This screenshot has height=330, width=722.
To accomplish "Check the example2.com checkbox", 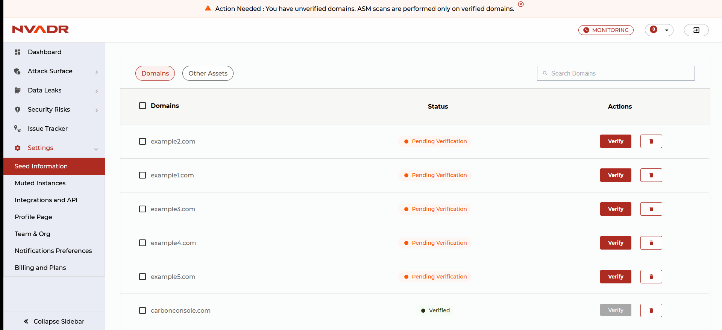I will 143,141.
